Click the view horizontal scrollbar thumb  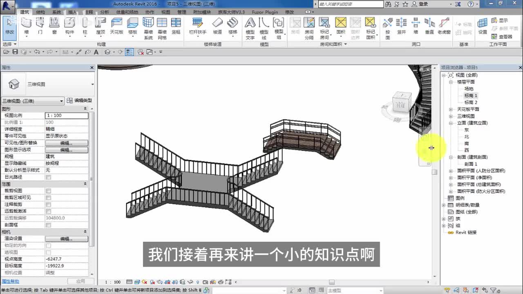point(332,282)
